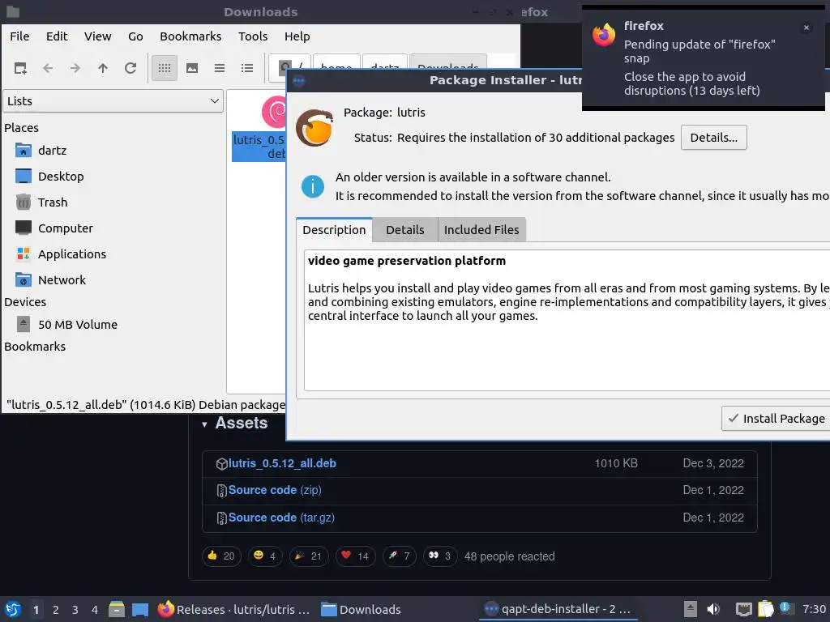Open the start menu icon on taskbar

click(13, 609)
